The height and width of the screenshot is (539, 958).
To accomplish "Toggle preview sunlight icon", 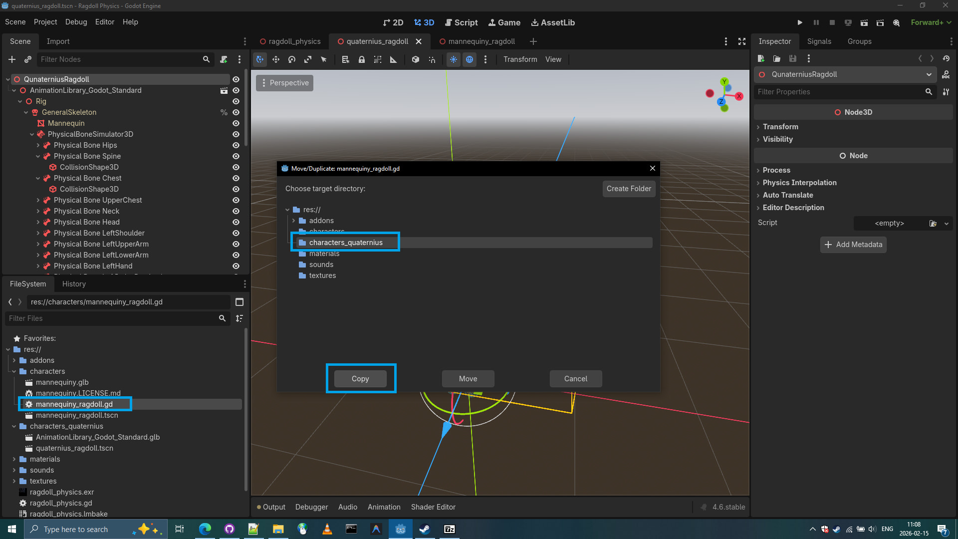I will coord(454,59).
